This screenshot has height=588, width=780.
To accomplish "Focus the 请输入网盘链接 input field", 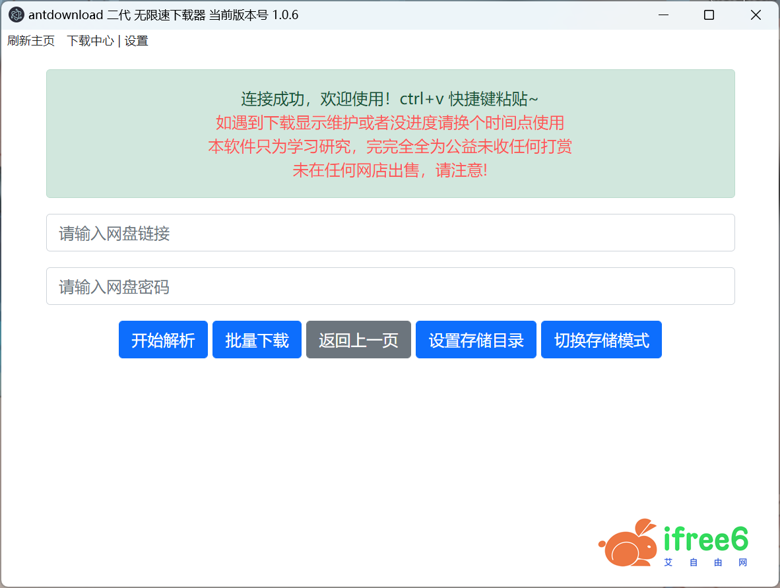I will tap(390, 233).
